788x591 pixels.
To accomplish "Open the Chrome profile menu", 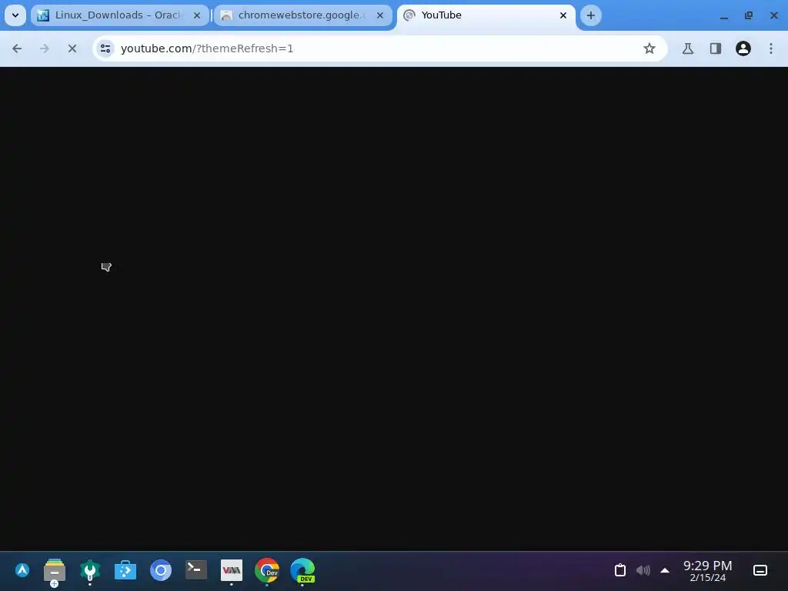I will point(743,48).
